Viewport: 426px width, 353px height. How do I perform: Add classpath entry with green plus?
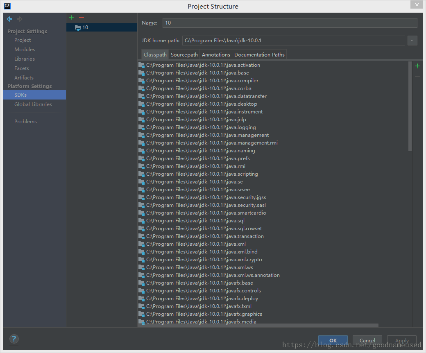pos(417,66)
